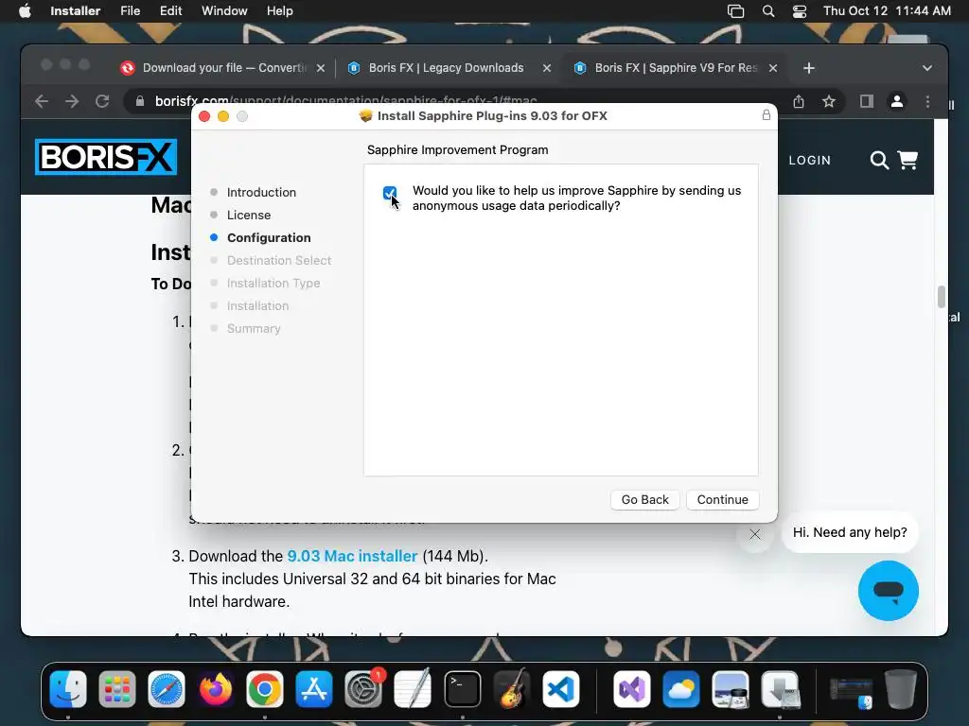969x726 pixels.
Task: Open the Installer app icon in Dock
Action: coord(780,689)
